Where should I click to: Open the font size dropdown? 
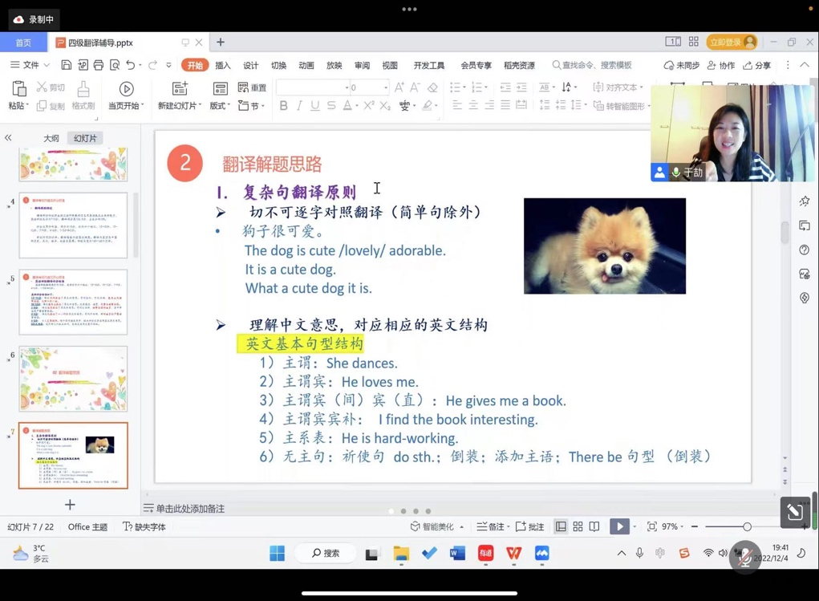pyautogui.click(x=386, y=87)
